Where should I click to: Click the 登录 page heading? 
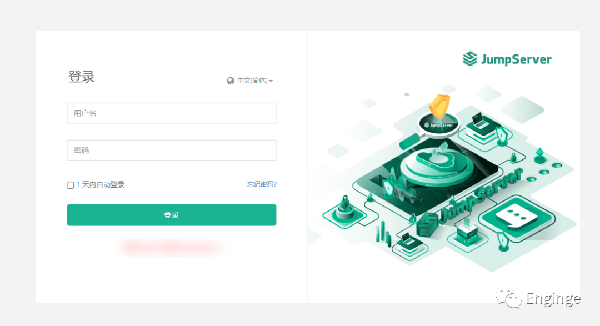point(81,77)
